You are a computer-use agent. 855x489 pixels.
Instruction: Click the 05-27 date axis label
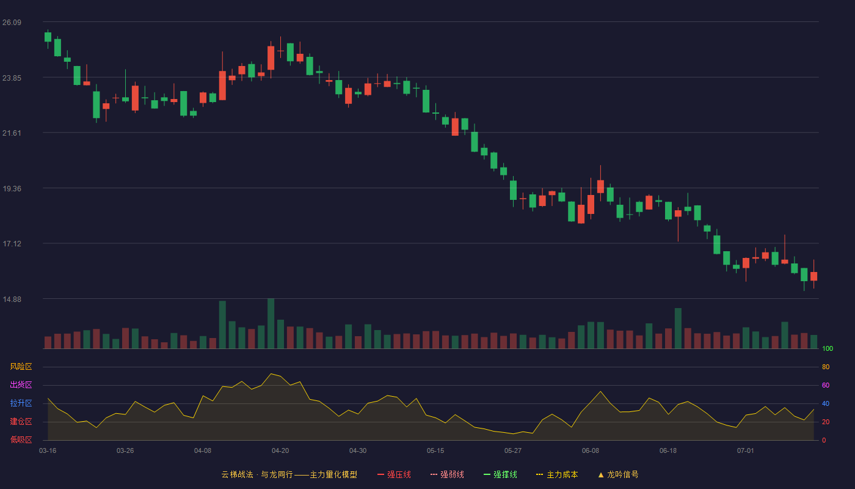(x=513, y=450)
